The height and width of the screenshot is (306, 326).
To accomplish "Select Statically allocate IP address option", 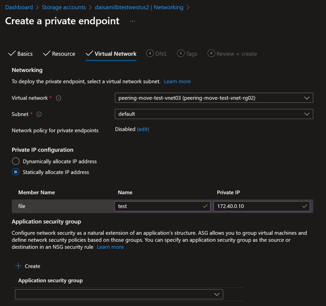I will [x=16, y=172].
